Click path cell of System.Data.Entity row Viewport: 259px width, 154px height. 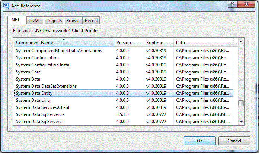[x=203, y=93]
